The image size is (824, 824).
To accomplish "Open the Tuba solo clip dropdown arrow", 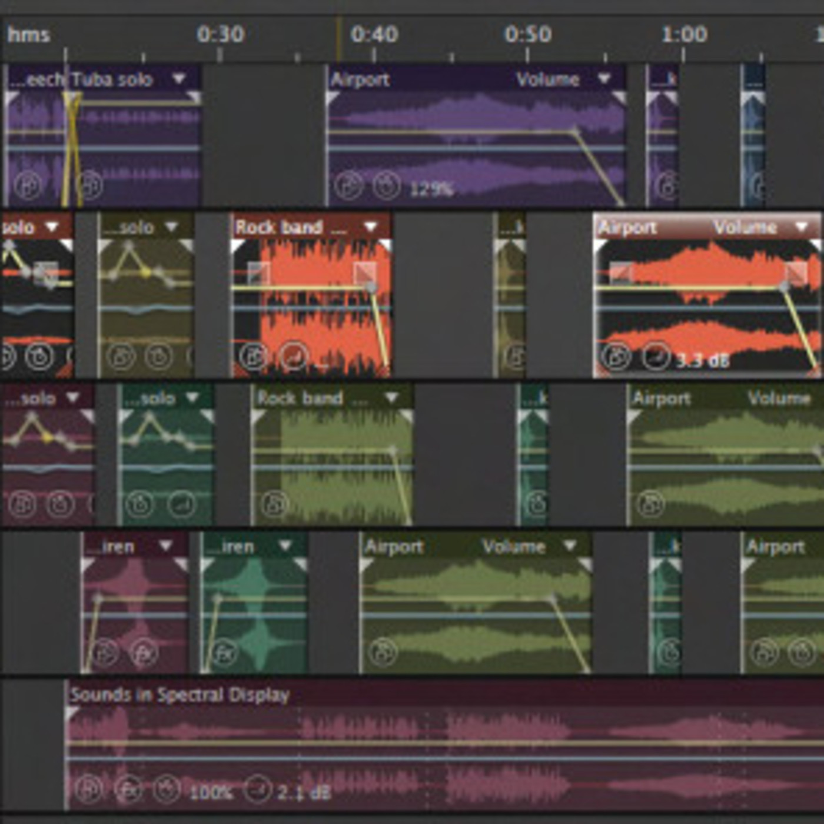I will click(178, 78).
